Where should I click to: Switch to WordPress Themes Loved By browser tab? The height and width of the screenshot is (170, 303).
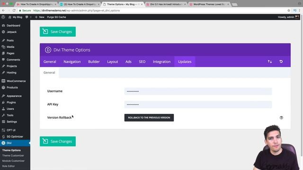[x=209, y=4]
